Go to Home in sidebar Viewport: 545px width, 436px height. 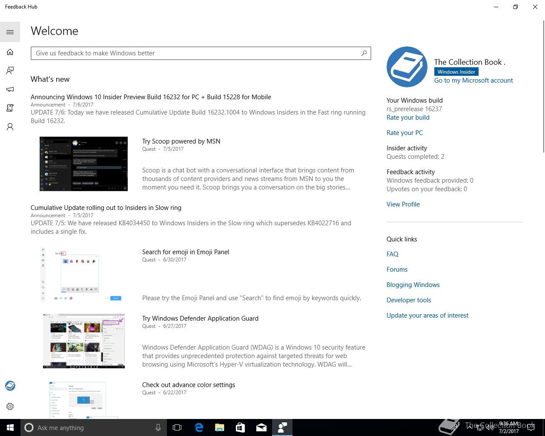tap(10, 52)
